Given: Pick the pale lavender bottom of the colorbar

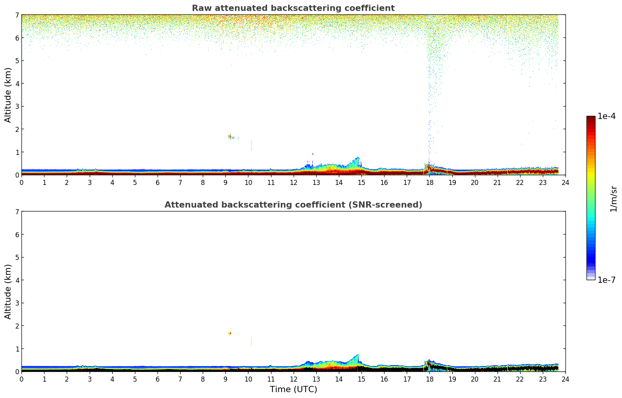Looking at the screenshot, I should [591, 277].
